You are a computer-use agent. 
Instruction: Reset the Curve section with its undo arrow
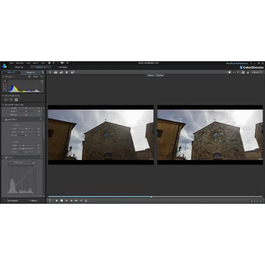click(x=41, y=157)
